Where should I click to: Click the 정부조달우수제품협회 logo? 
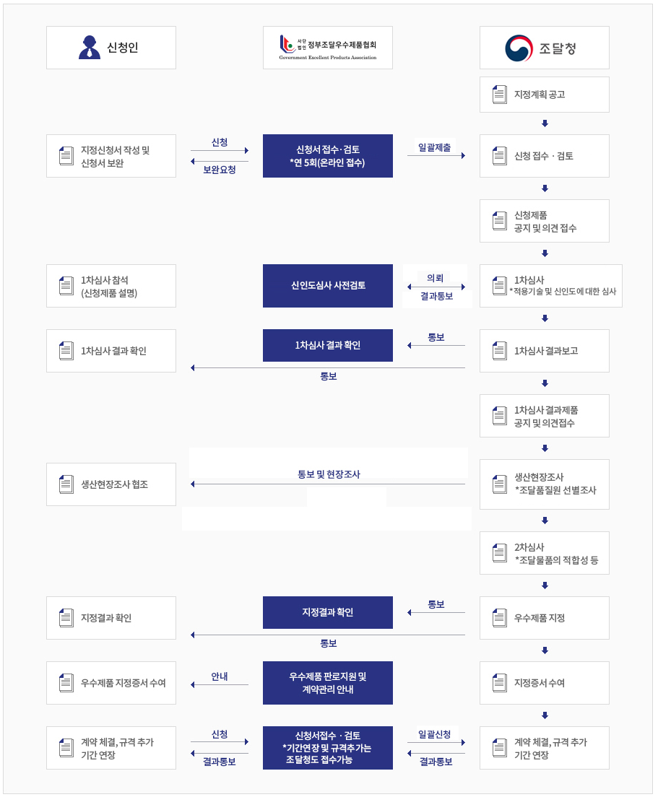pos(328,48)
